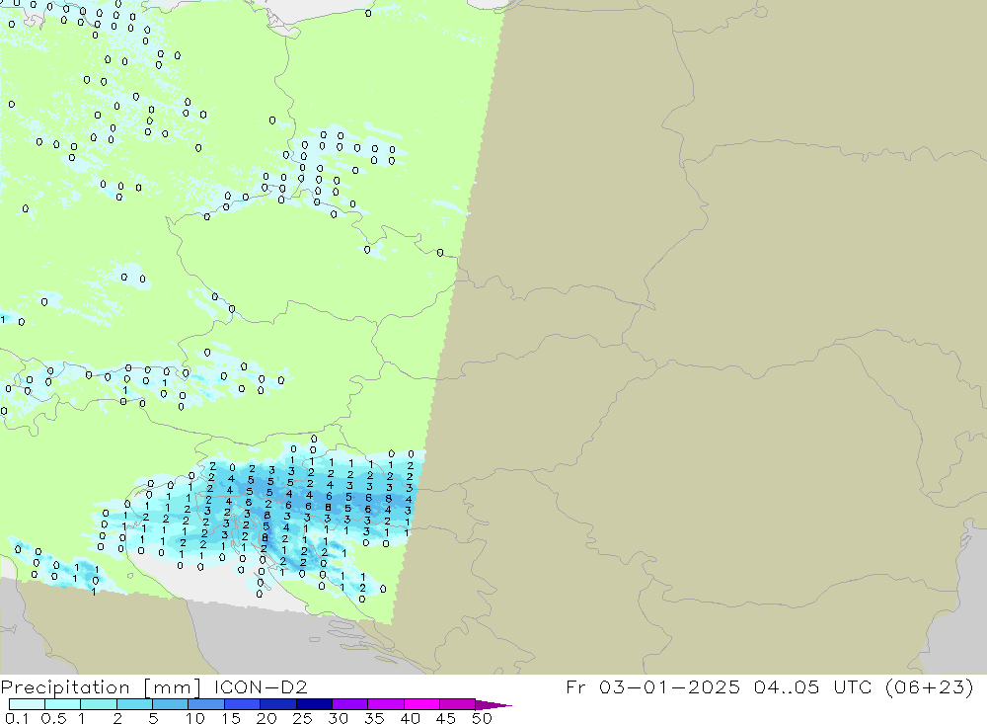This screenshot has width=987, height=724.
Task: Click the 'Fr 03-01-2025' date text
Action: click(x=652, y=686)
